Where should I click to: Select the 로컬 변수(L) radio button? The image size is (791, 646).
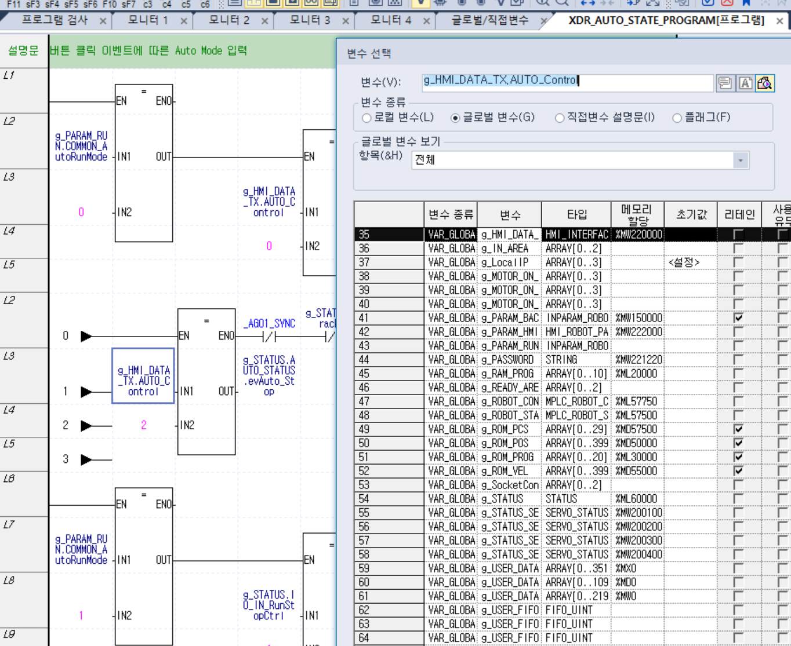click(x=366, y=118)
